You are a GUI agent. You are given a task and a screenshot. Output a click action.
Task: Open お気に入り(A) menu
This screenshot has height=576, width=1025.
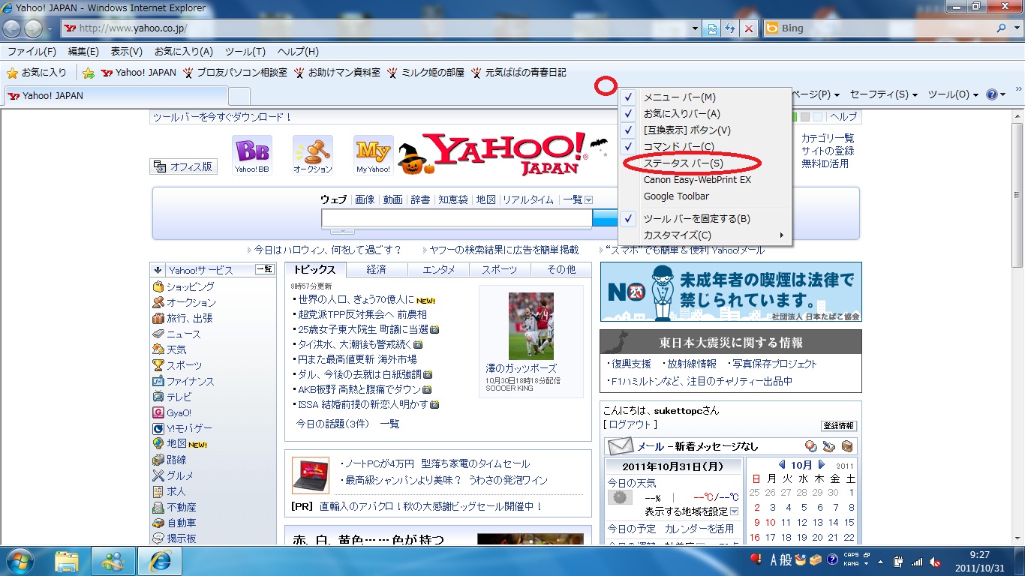click(x=184, y=52)
